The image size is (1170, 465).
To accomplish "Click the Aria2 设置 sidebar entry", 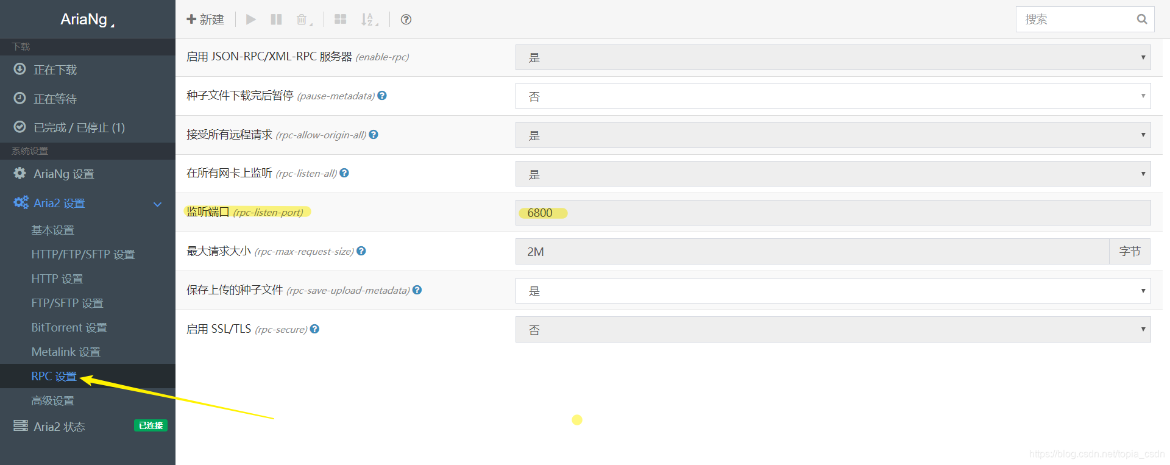I will [88, 203].
